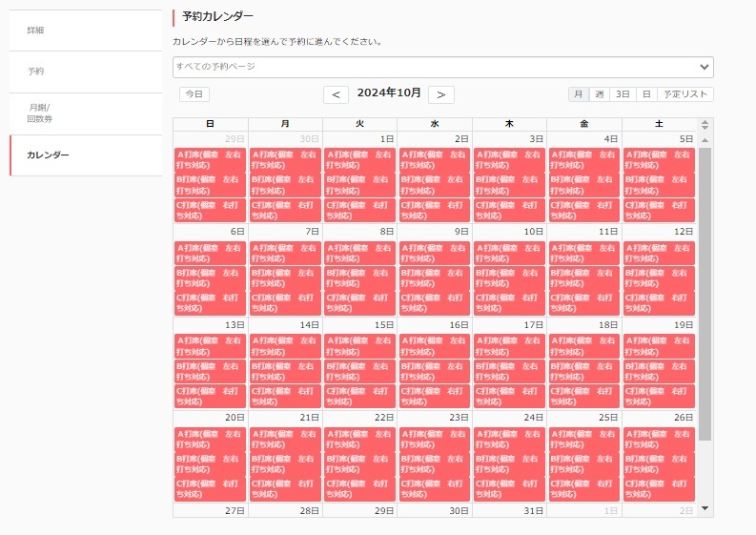
Task: Open the 月謝/回数券 sidebar tab
Action: 86,113
